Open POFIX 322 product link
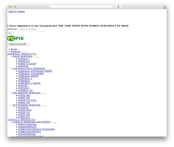 click(x=24, y=117)
